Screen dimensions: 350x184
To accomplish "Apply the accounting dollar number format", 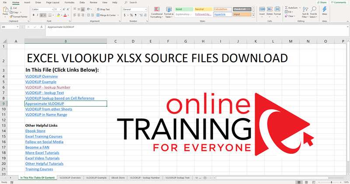I will [125, 15].
